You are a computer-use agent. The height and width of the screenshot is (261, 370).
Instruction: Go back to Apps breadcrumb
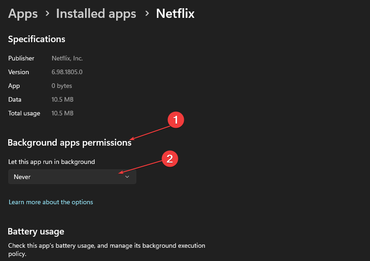click(23, 14)
